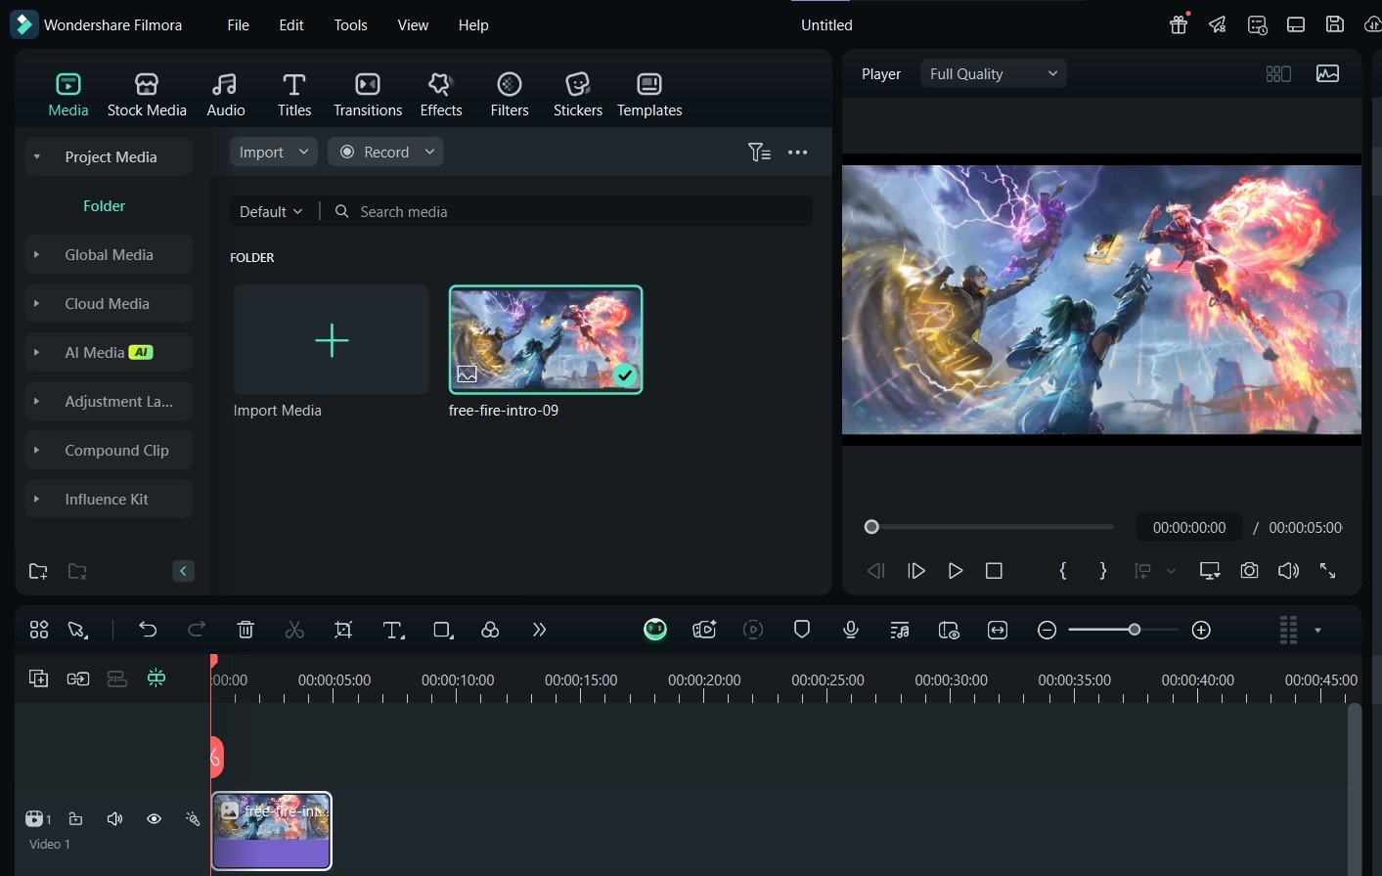Open the Import dropdown
1382x876 pixels.
coord(274,152)
